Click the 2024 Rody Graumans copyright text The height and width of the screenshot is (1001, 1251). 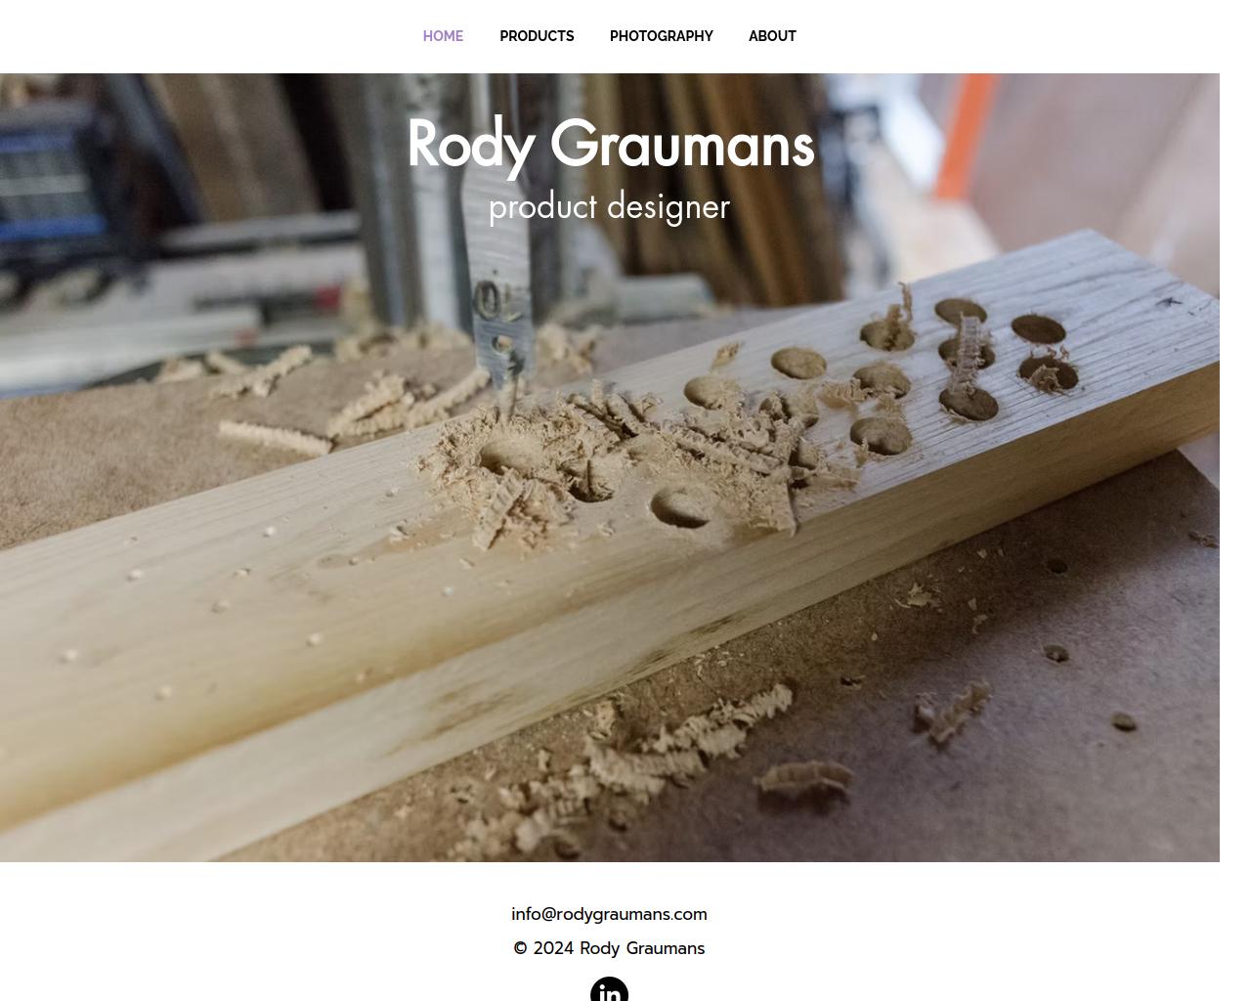(619, 948)
